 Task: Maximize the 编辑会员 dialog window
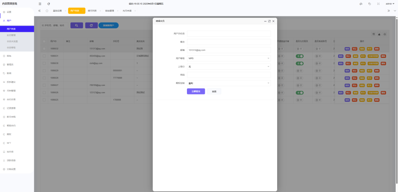click(x=269, y=21)
